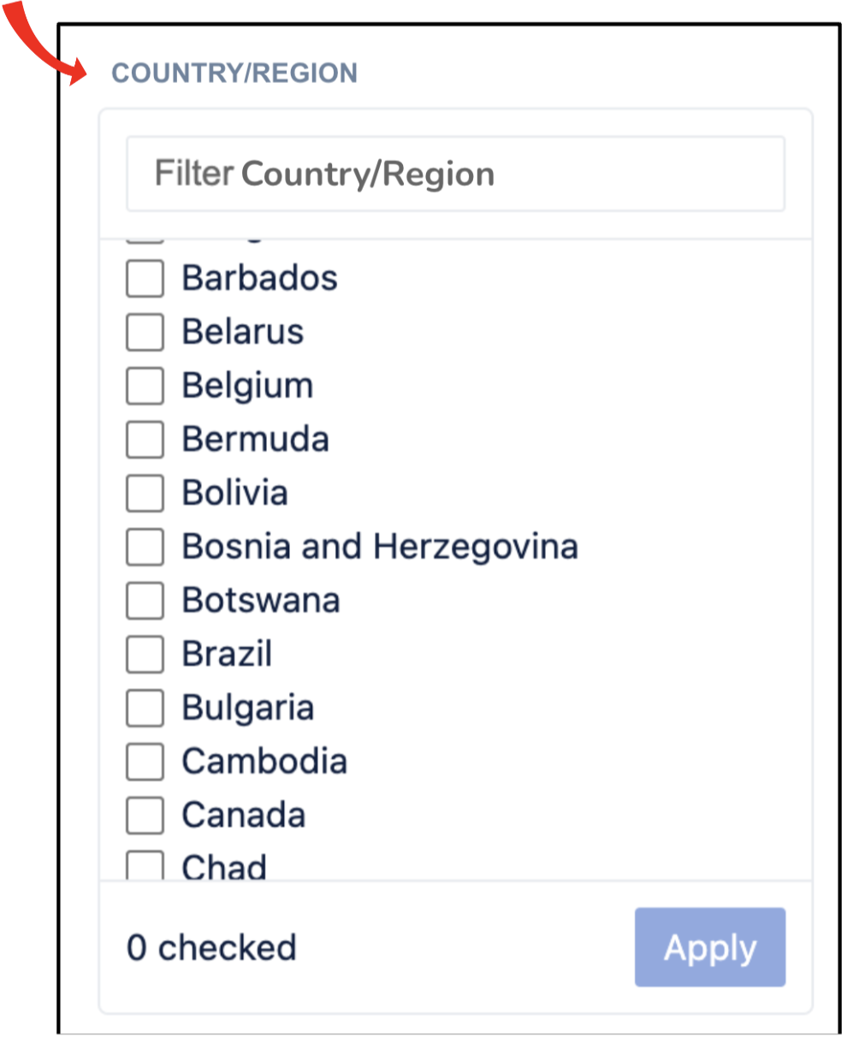Select the Belgium checkbox
Screen dimensions: 859x1042
tap(145, 386)
